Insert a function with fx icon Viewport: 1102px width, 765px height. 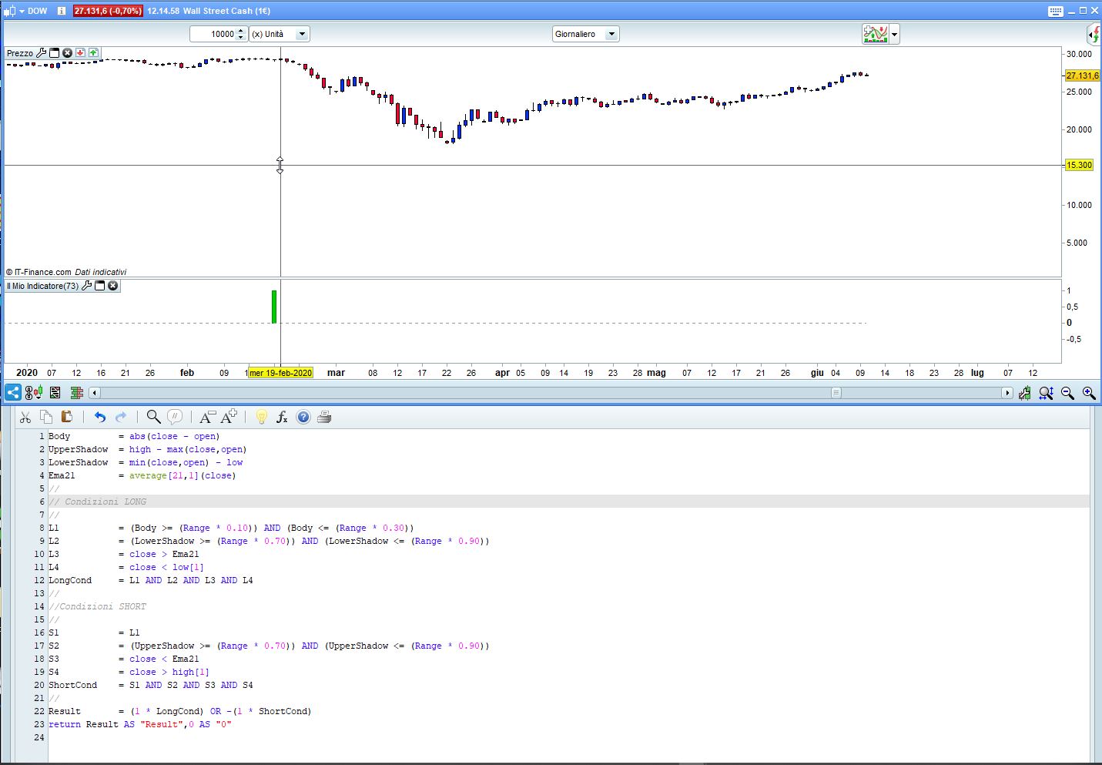[x=282, y=417]
